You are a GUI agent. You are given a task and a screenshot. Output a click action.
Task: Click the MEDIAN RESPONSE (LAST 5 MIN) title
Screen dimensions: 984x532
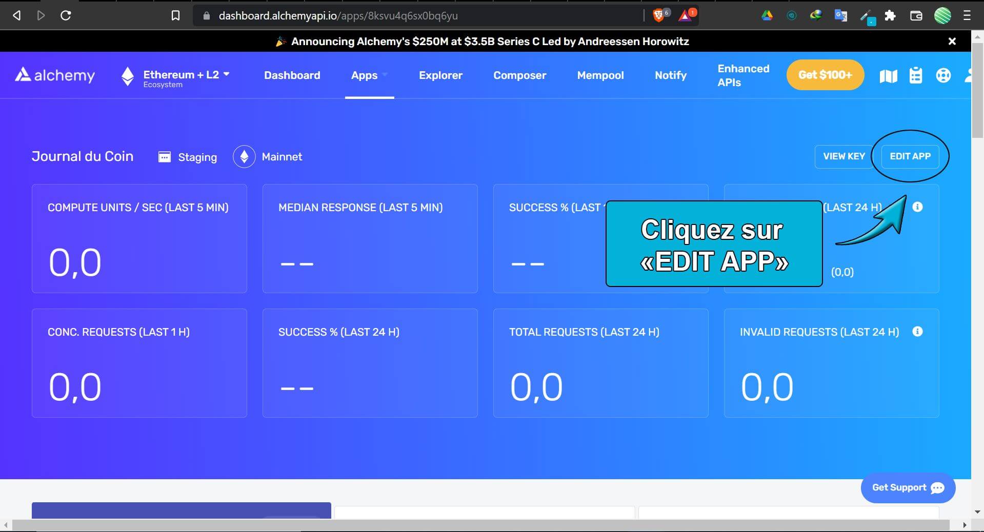coord(360,208)
